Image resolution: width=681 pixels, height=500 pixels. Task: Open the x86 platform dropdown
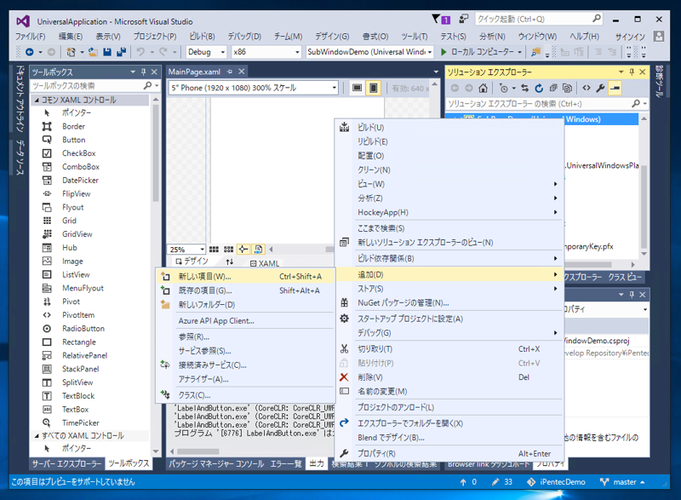pos(266,52)
